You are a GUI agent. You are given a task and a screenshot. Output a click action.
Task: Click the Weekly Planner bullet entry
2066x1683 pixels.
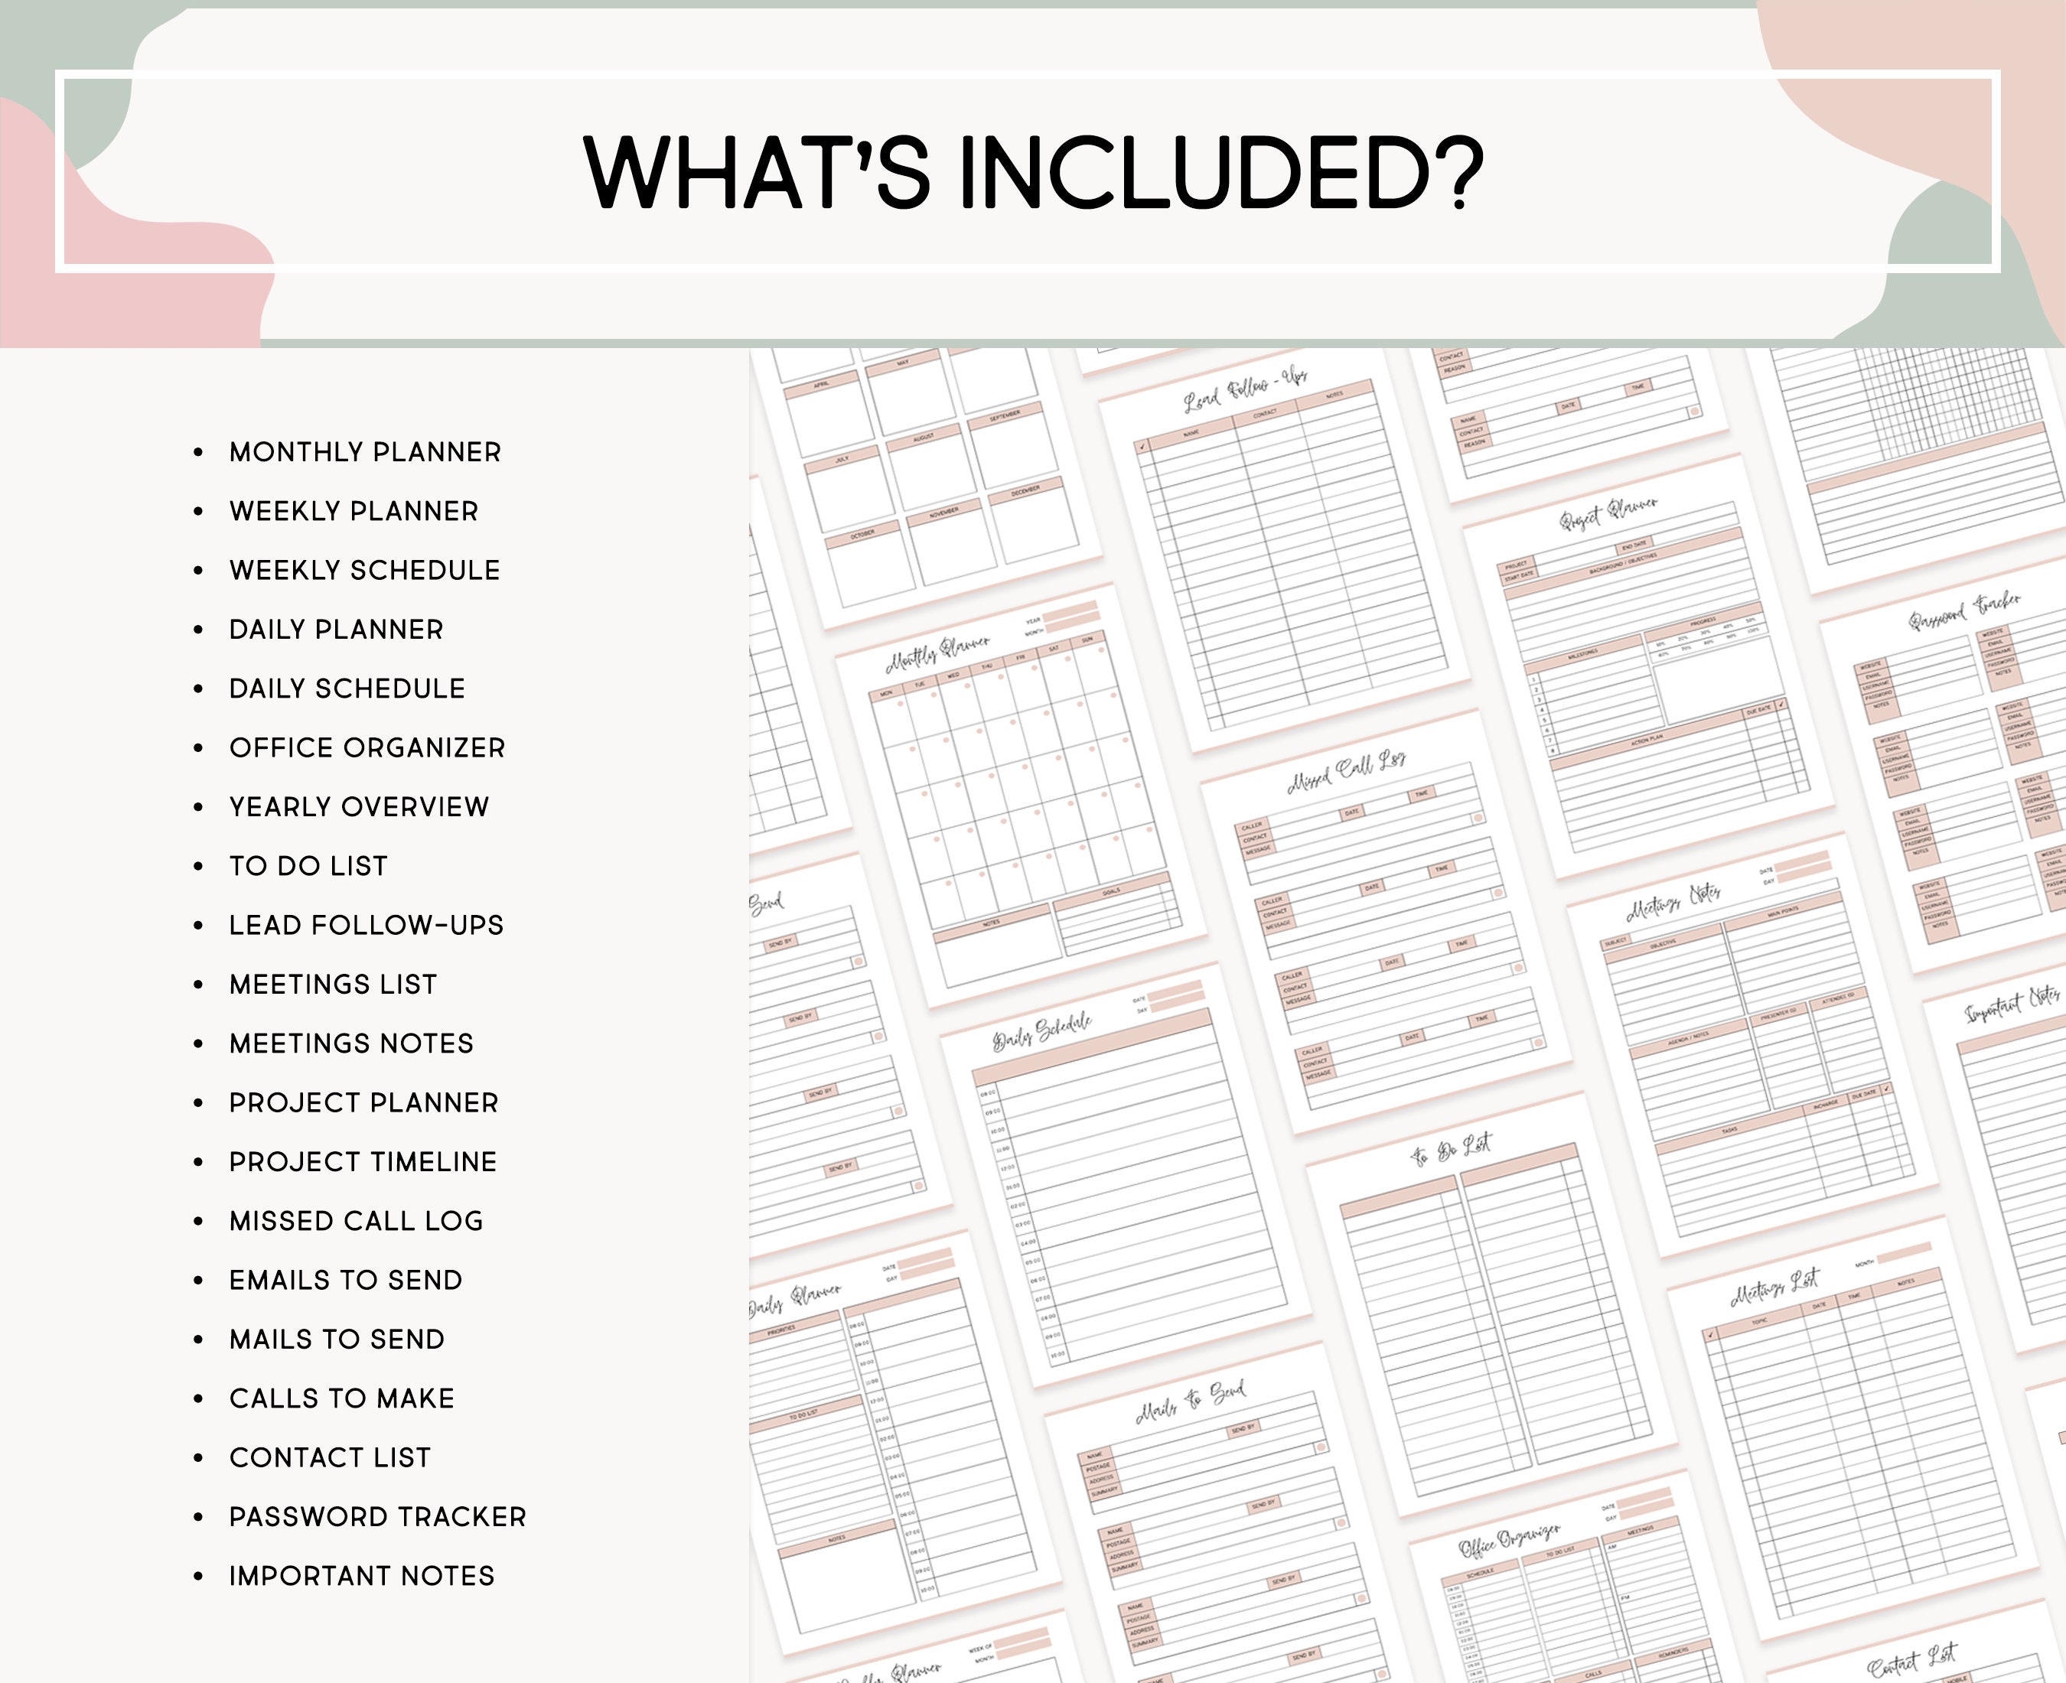tap(352, 511)
